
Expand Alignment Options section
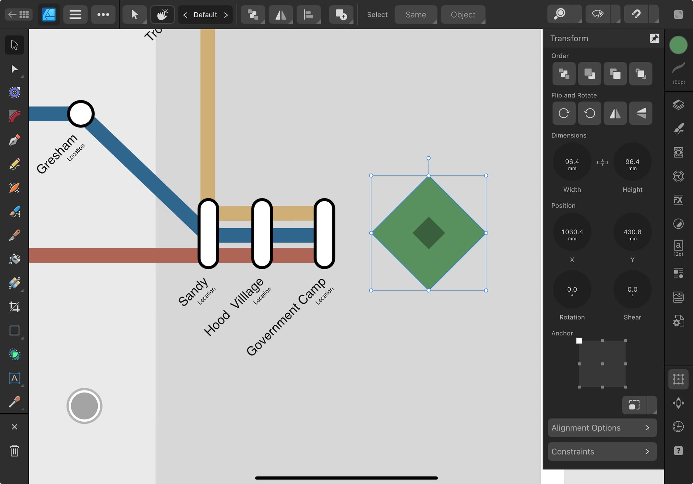[602, 428]
